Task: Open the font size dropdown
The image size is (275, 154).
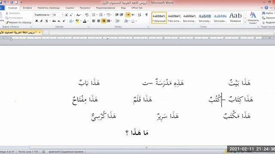Action: click(62, 15)
